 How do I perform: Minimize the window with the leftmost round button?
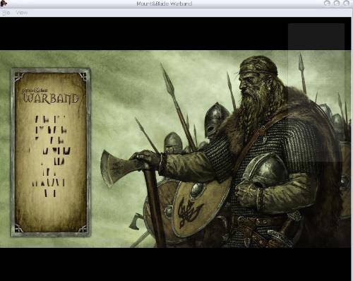(327, 4)
